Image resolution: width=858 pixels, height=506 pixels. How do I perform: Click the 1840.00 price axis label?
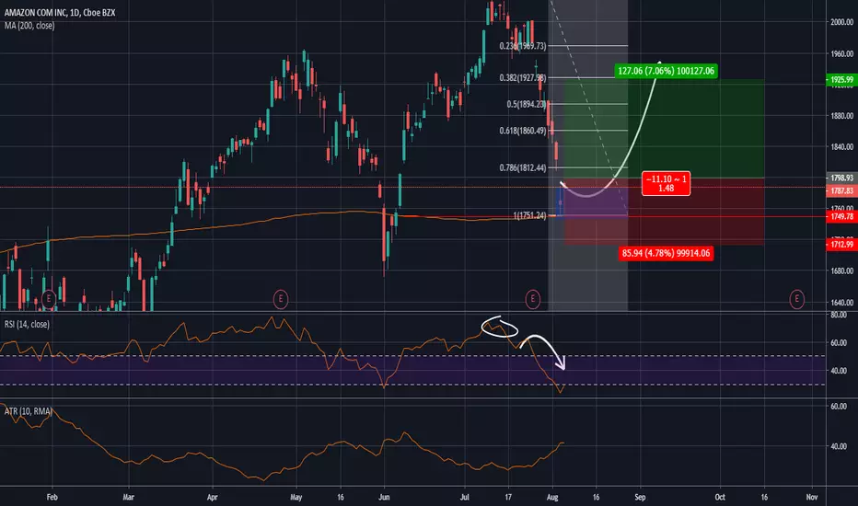[x=842, y=146]
